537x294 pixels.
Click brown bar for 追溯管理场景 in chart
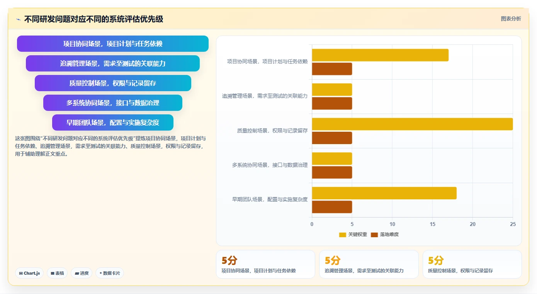(332, 104)
